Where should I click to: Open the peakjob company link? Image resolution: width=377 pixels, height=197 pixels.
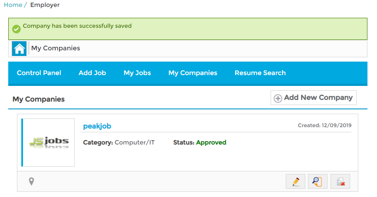[97, 126]
